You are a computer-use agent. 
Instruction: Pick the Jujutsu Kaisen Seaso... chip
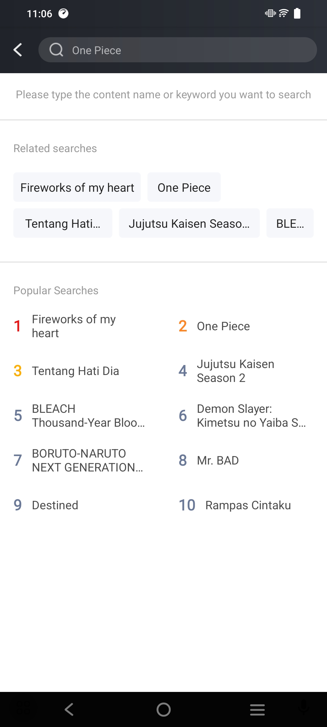[x=189, y=223]
